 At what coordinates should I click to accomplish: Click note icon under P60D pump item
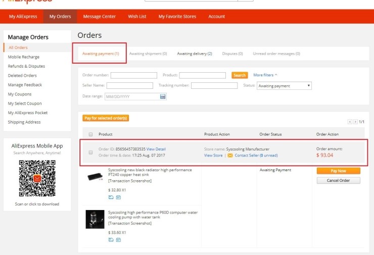click(118, 240)
